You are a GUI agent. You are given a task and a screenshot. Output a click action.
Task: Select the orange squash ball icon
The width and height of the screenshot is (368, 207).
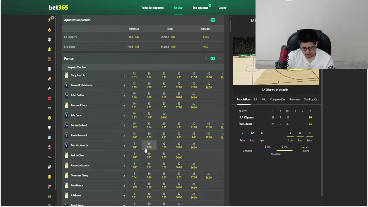click(49, 177)
